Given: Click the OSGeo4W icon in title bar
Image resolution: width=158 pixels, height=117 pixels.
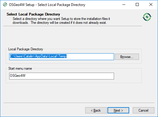Looking at the screenshot, I should [5, 4].
